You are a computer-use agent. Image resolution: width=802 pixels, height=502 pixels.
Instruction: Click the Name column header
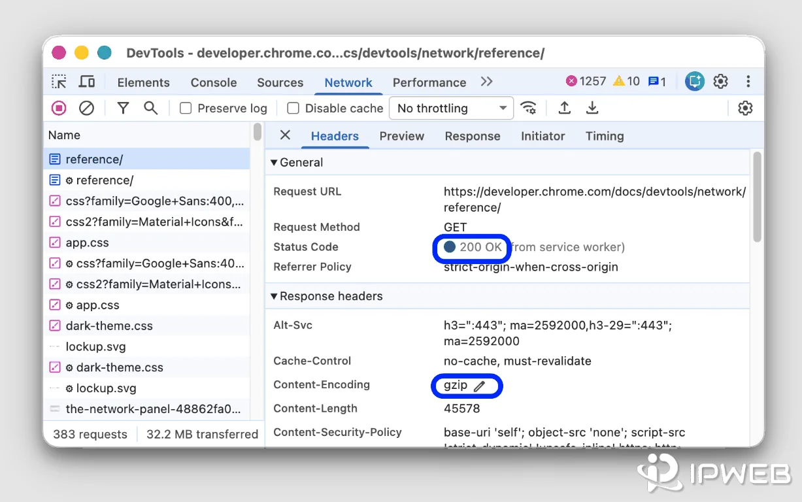coord(147,135)
